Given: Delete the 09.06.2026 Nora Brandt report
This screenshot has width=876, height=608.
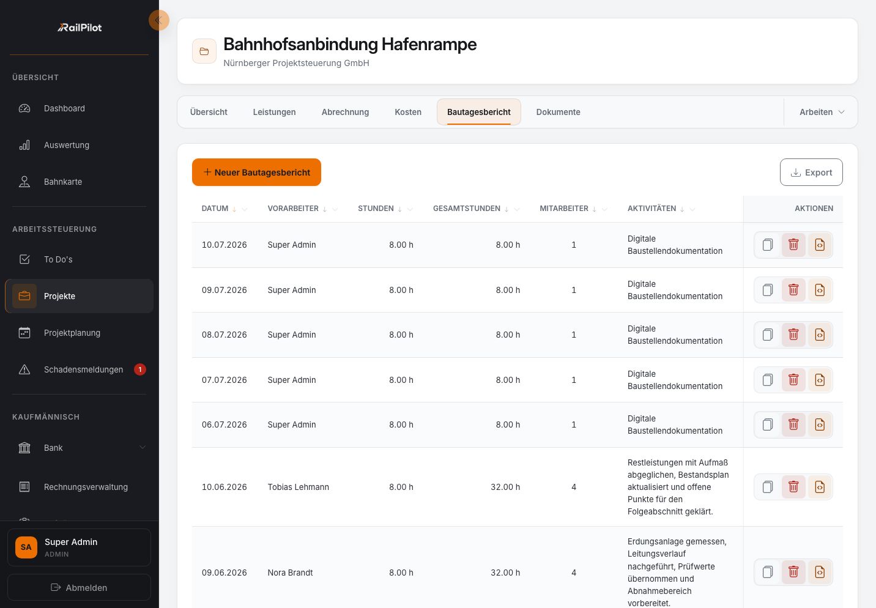Looking at the screenshot, I should [x=793, y=572].
